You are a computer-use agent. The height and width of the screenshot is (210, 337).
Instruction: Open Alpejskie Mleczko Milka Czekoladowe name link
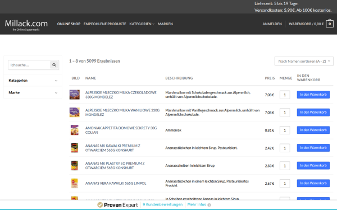121,95
